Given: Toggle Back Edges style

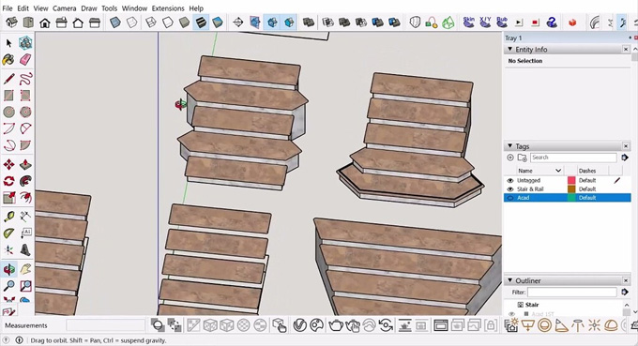Looking at the screenshot, I should [x=132, y=23].
